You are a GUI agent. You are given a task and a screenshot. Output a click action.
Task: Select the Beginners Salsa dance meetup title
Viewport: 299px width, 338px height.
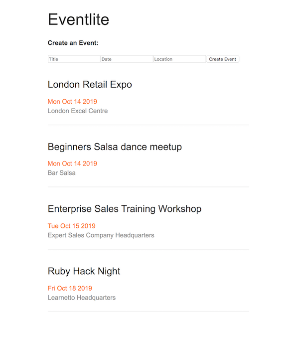tap(115, 147)
